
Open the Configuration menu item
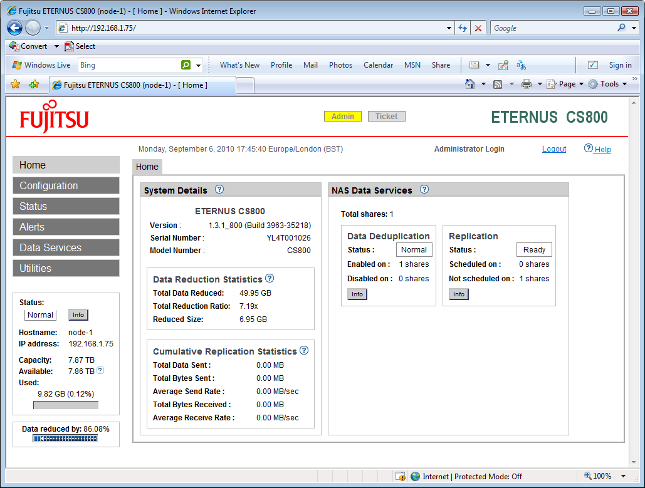(66, 185)
